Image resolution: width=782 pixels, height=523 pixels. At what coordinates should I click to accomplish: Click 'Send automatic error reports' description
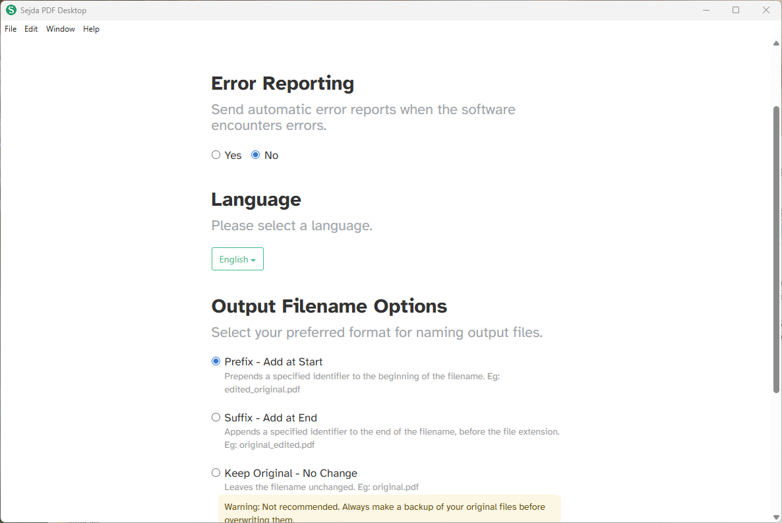pos(363,117)
